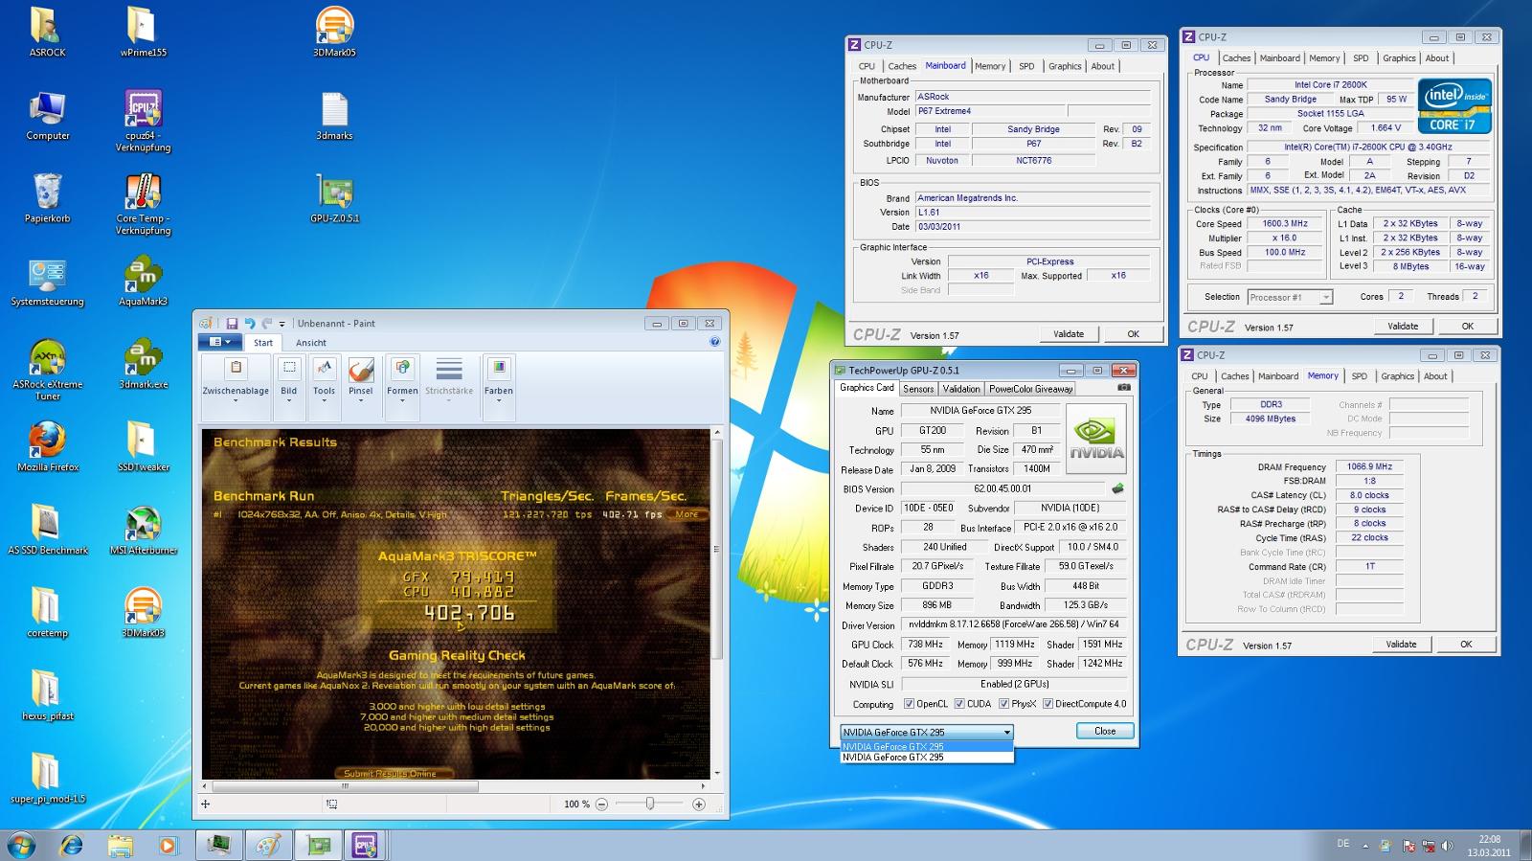Expand Zwischenablage dropdown in Paint
The width and height of the screenshot is (1532, 861).
(x=236, y=400)
